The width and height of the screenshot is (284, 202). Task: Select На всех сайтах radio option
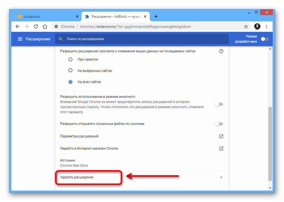point(70,82)
